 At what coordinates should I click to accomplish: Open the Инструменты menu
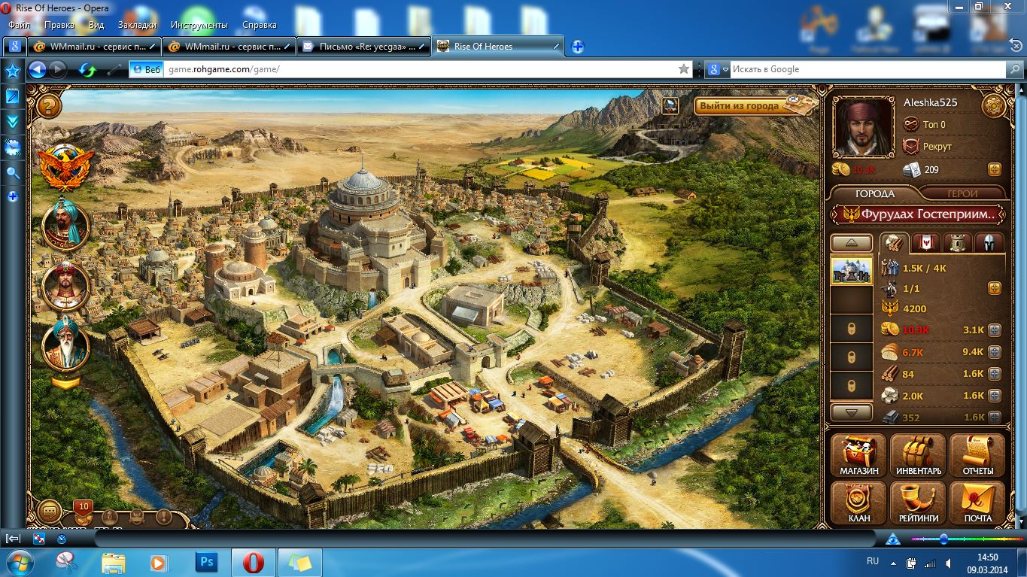(x=199, y=25)
